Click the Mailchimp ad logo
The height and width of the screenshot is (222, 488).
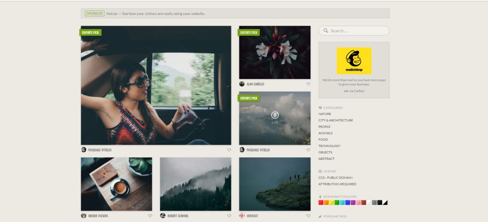coord(354,61)
